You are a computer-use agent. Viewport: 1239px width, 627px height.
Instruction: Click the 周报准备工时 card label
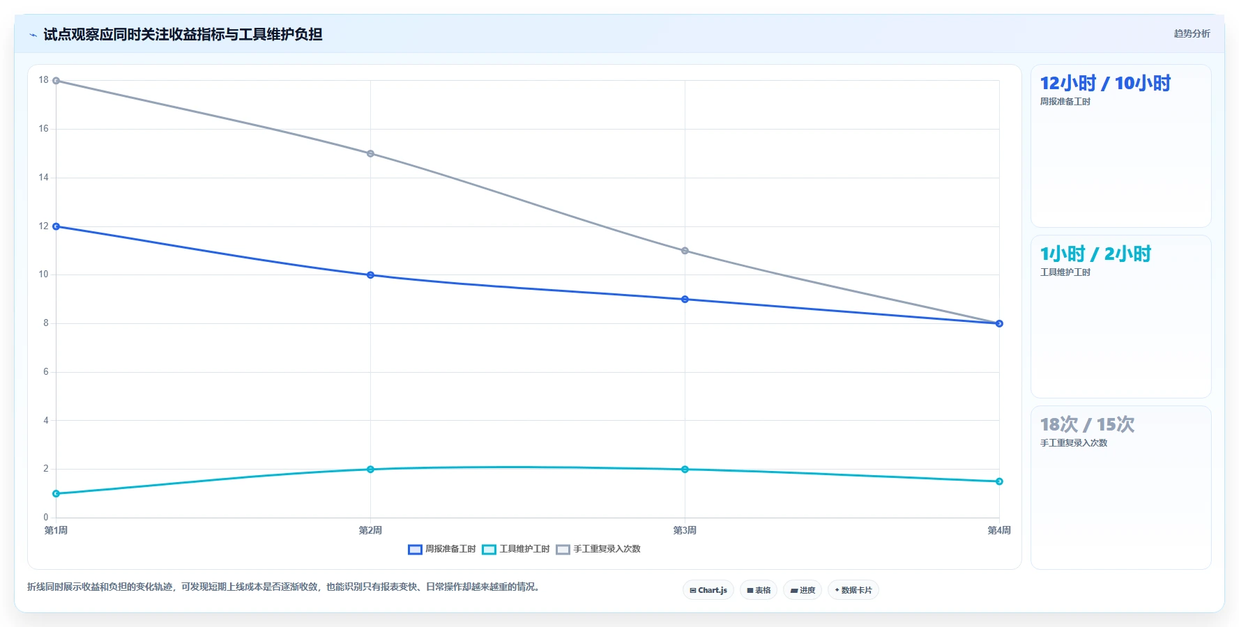(1065, 102)
